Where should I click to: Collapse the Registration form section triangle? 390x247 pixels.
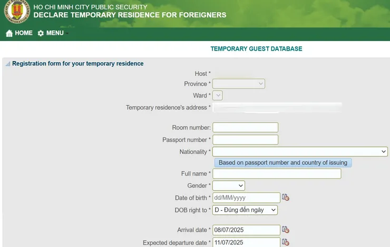pyautogui.click(x=8, y=64)
